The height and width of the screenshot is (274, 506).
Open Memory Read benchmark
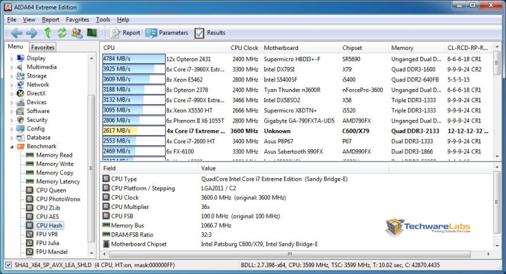point(54,155)
